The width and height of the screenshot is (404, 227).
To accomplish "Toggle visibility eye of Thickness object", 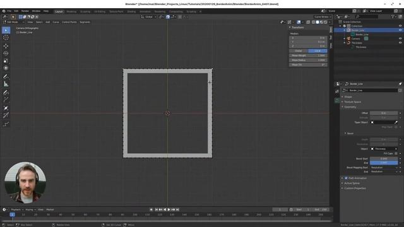I will 400,43.
